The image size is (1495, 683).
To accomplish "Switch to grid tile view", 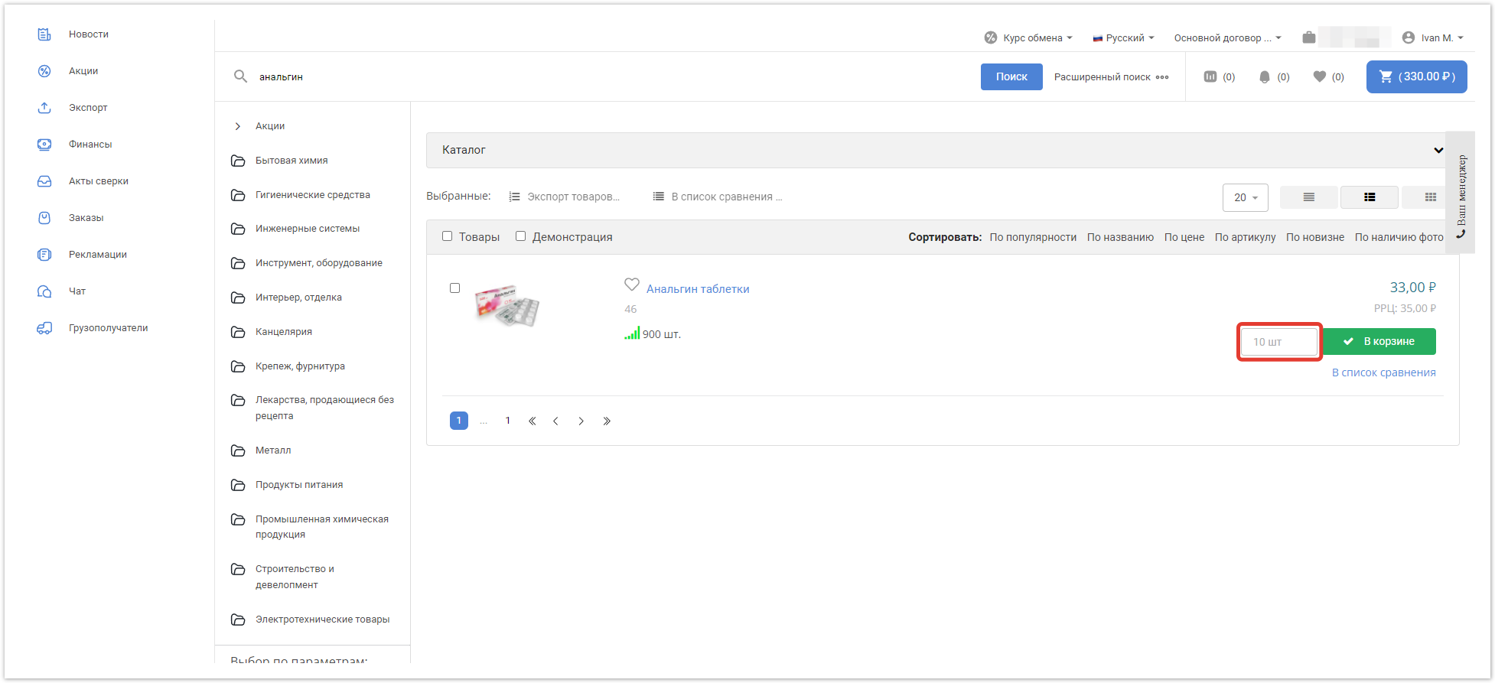I will coord(1430,197).
